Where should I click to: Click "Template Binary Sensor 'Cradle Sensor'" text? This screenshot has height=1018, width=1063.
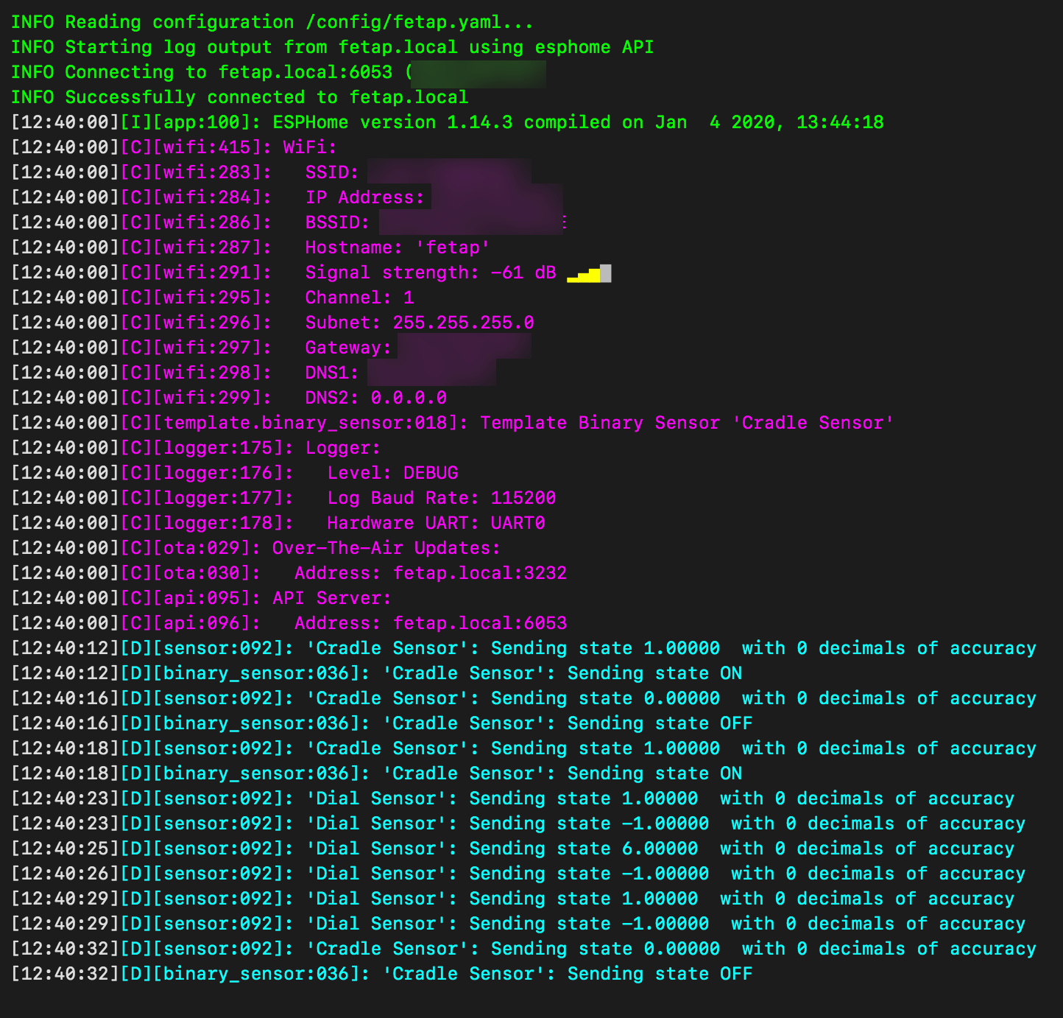point(687,423)
